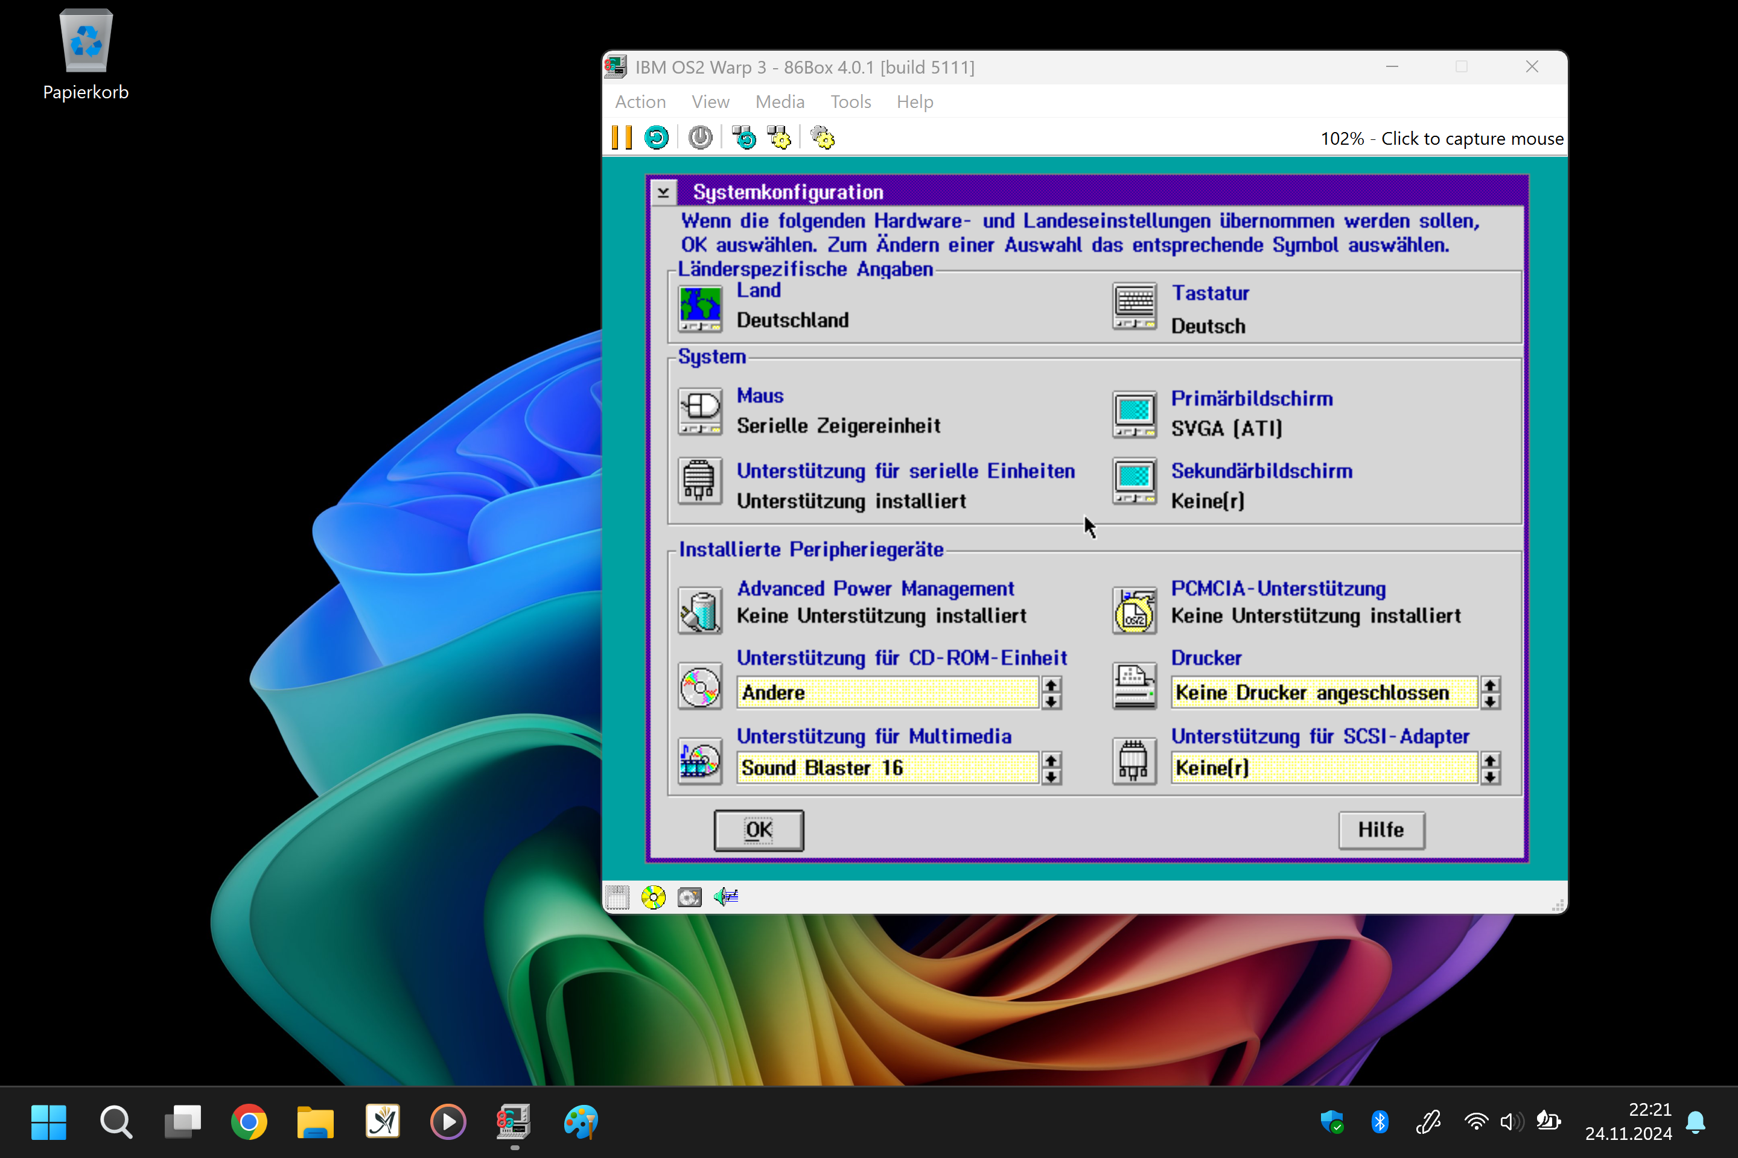Select the Multimedia support icon
The height and width of the screenshot is (1158, 1738).
tap(700, 761)
